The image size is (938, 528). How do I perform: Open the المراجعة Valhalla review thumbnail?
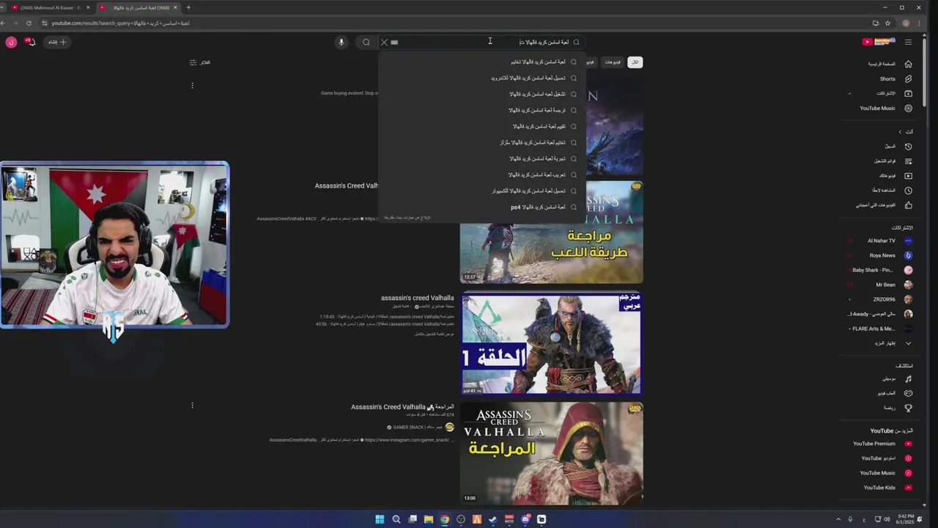point(551,452)
